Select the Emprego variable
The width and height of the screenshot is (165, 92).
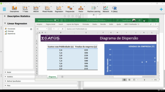pos(11,31)
